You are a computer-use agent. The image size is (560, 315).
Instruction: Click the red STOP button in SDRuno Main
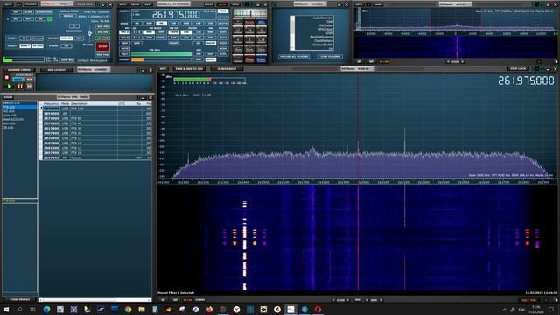pos(103,46)
